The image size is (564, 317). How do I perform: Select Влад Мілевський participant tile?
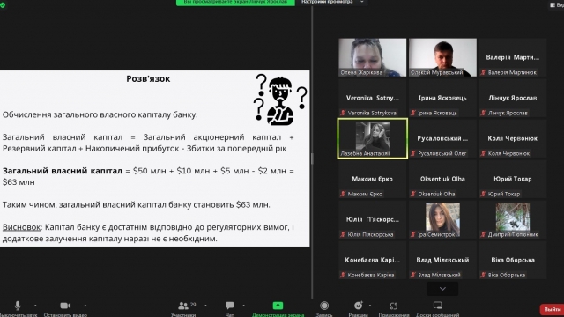tap(442, 260)
